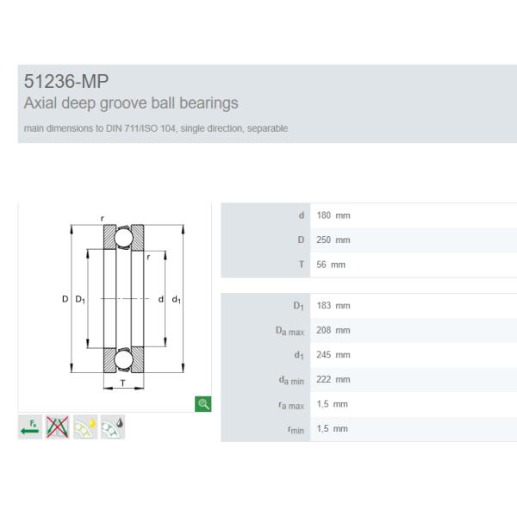Click the Da max 208 mm row
The width and height of the screenshot is (517, 517).
click(333, 330)
